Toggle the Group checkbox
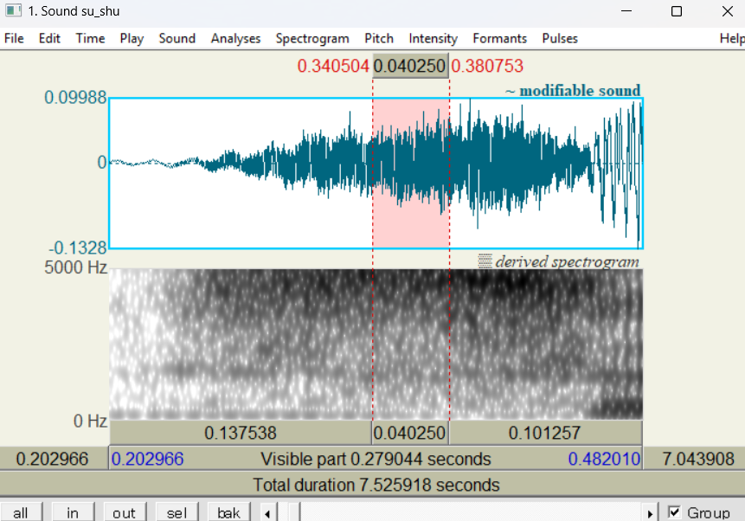The height and width of the screenshot is (521, 745). pyautogui.click(x=674, y=512)
